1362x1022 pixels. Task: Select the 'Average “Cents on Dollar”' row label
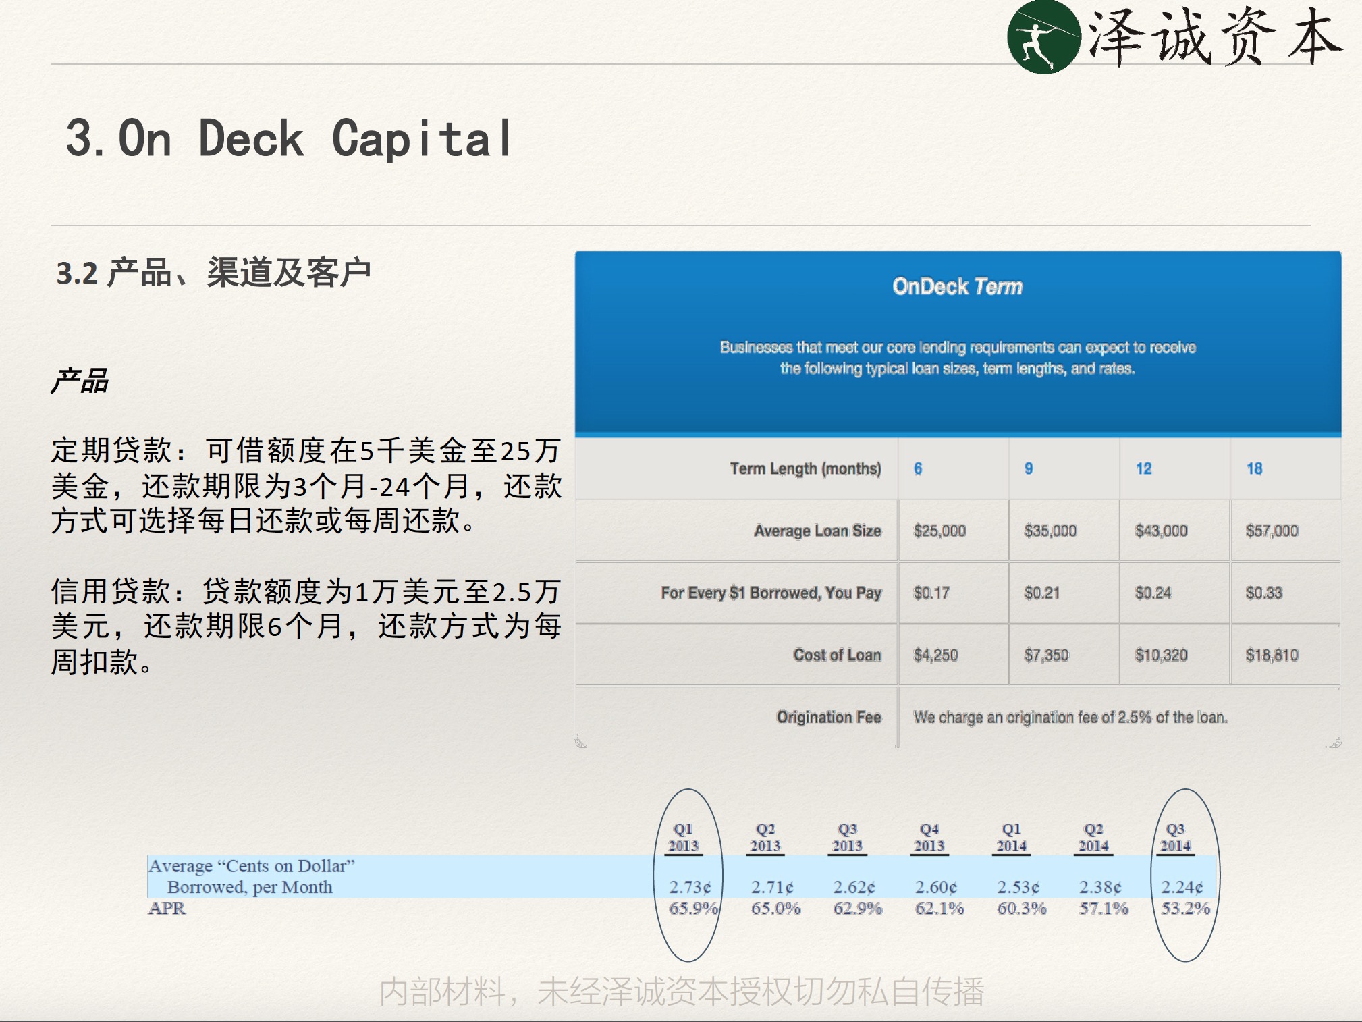pyautogui.click(x=252, y=876)
